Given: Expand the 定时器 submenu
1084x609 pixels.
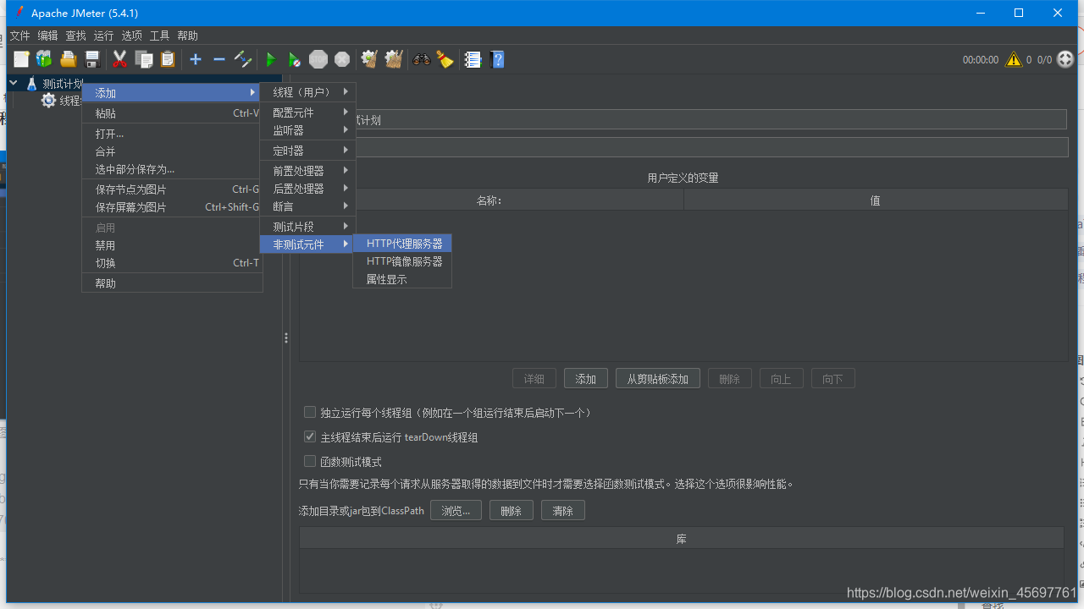Looking at the screenshot, I should click(x=308, y=151).
